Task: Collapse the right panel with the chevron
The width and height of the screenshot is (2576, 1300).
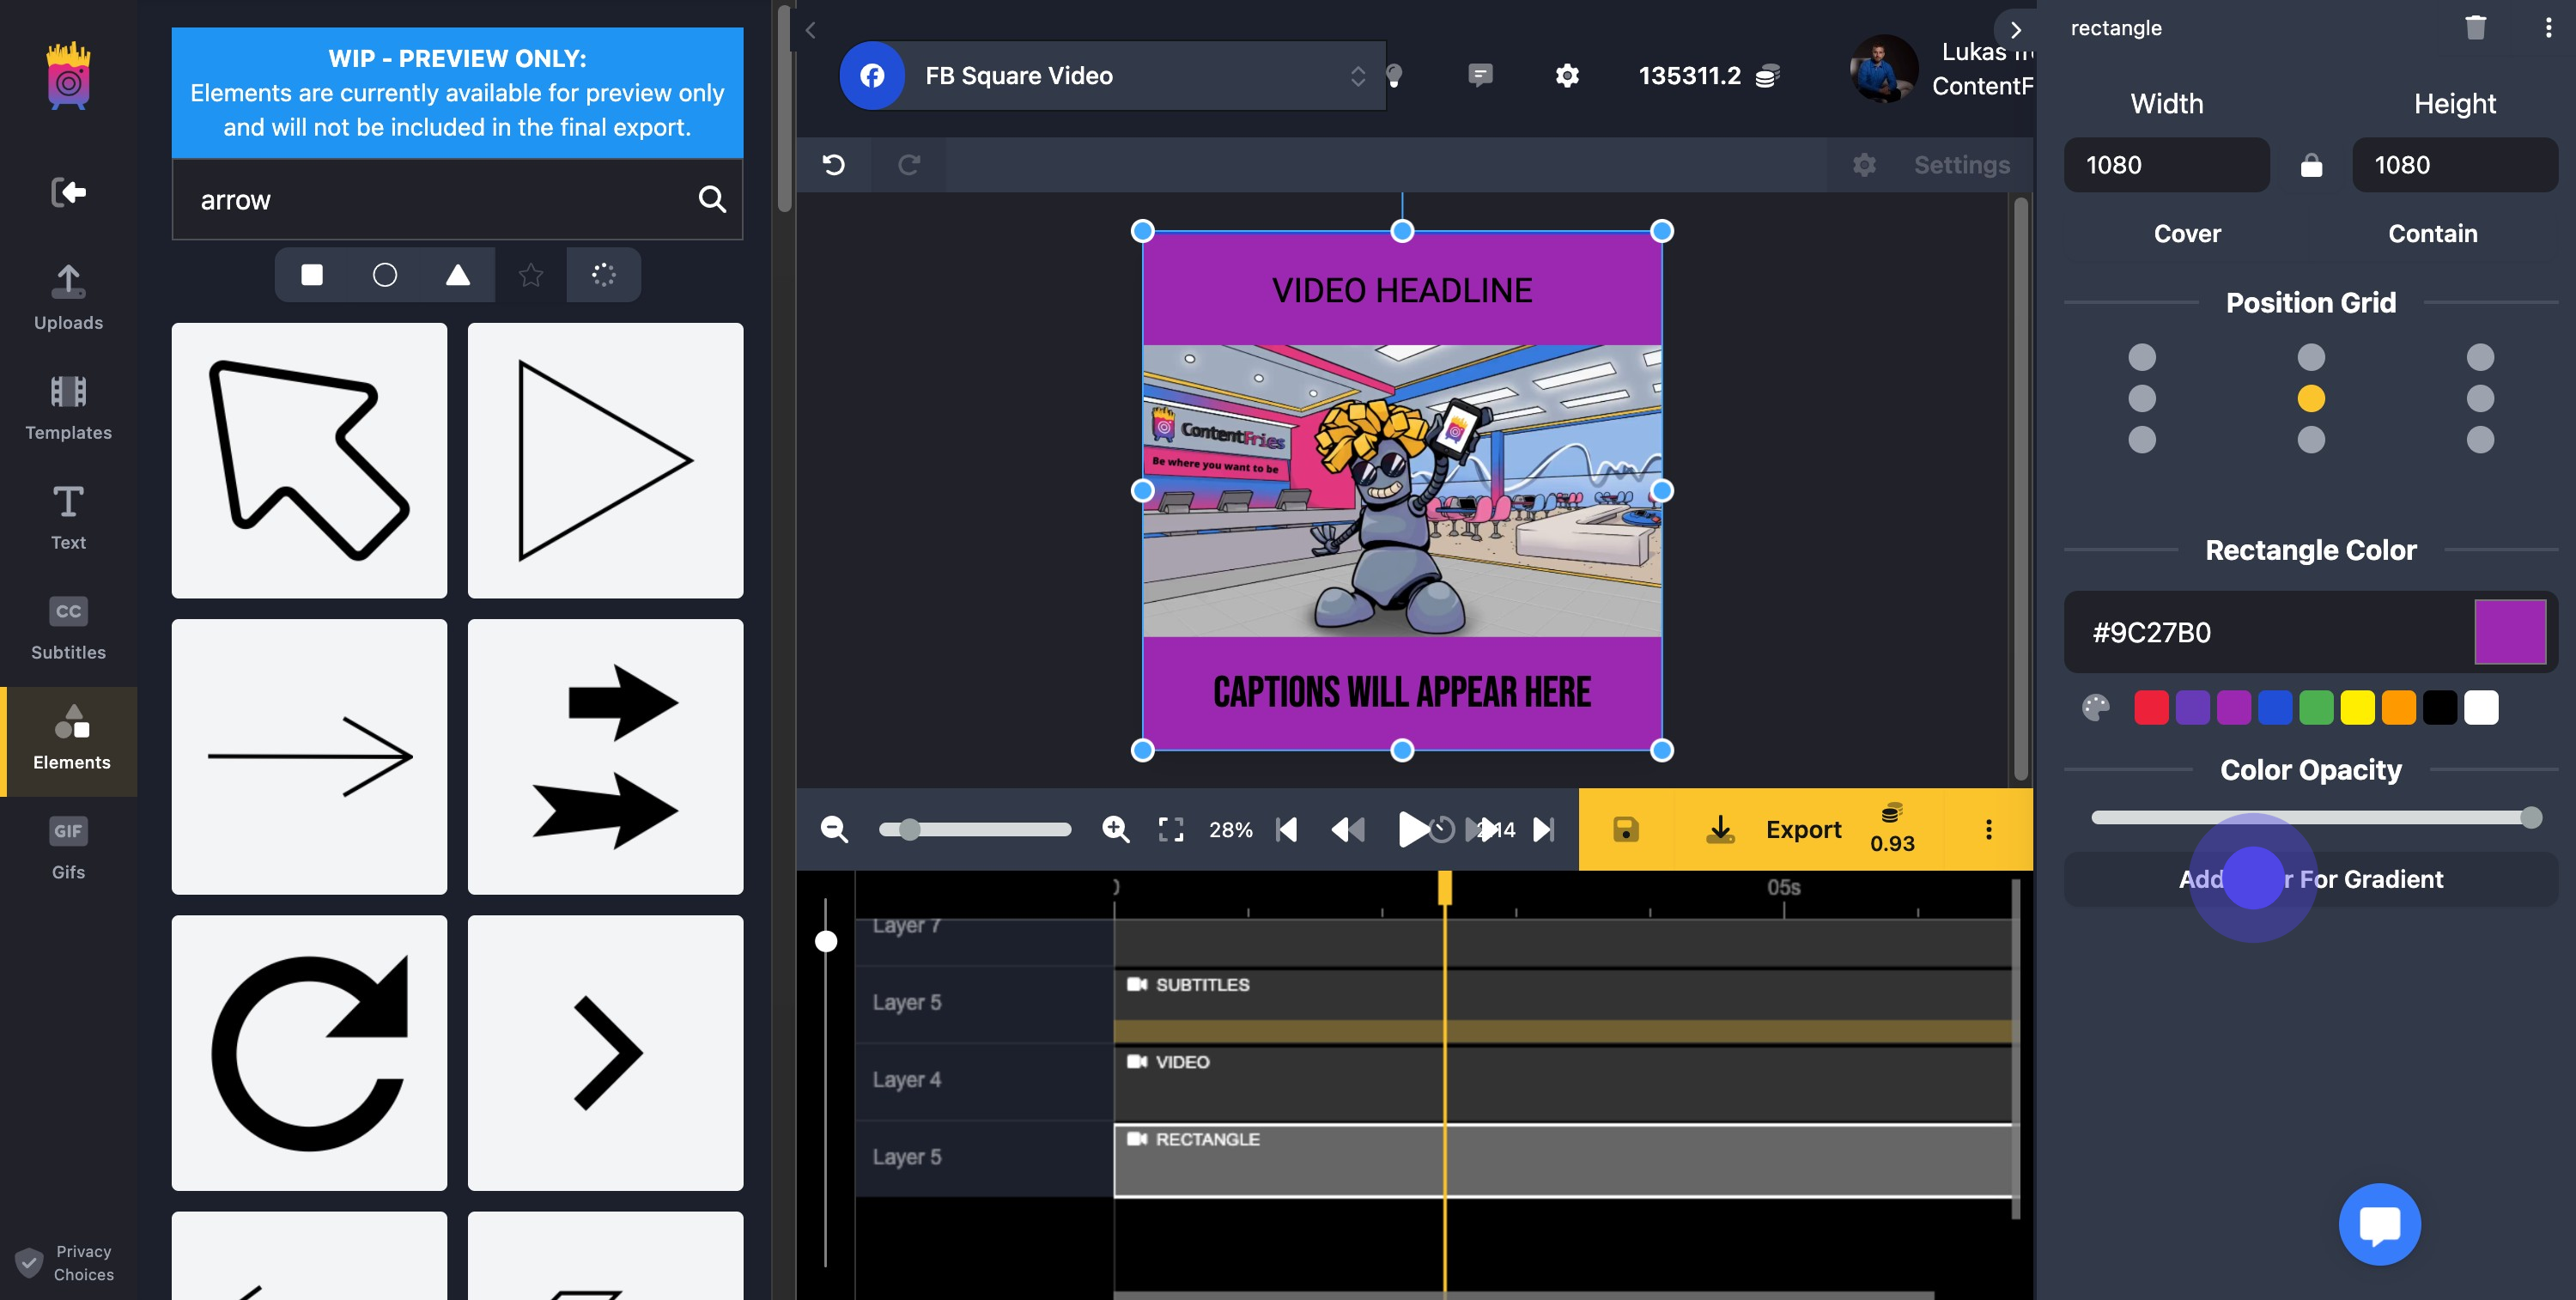Action: 2015,30
